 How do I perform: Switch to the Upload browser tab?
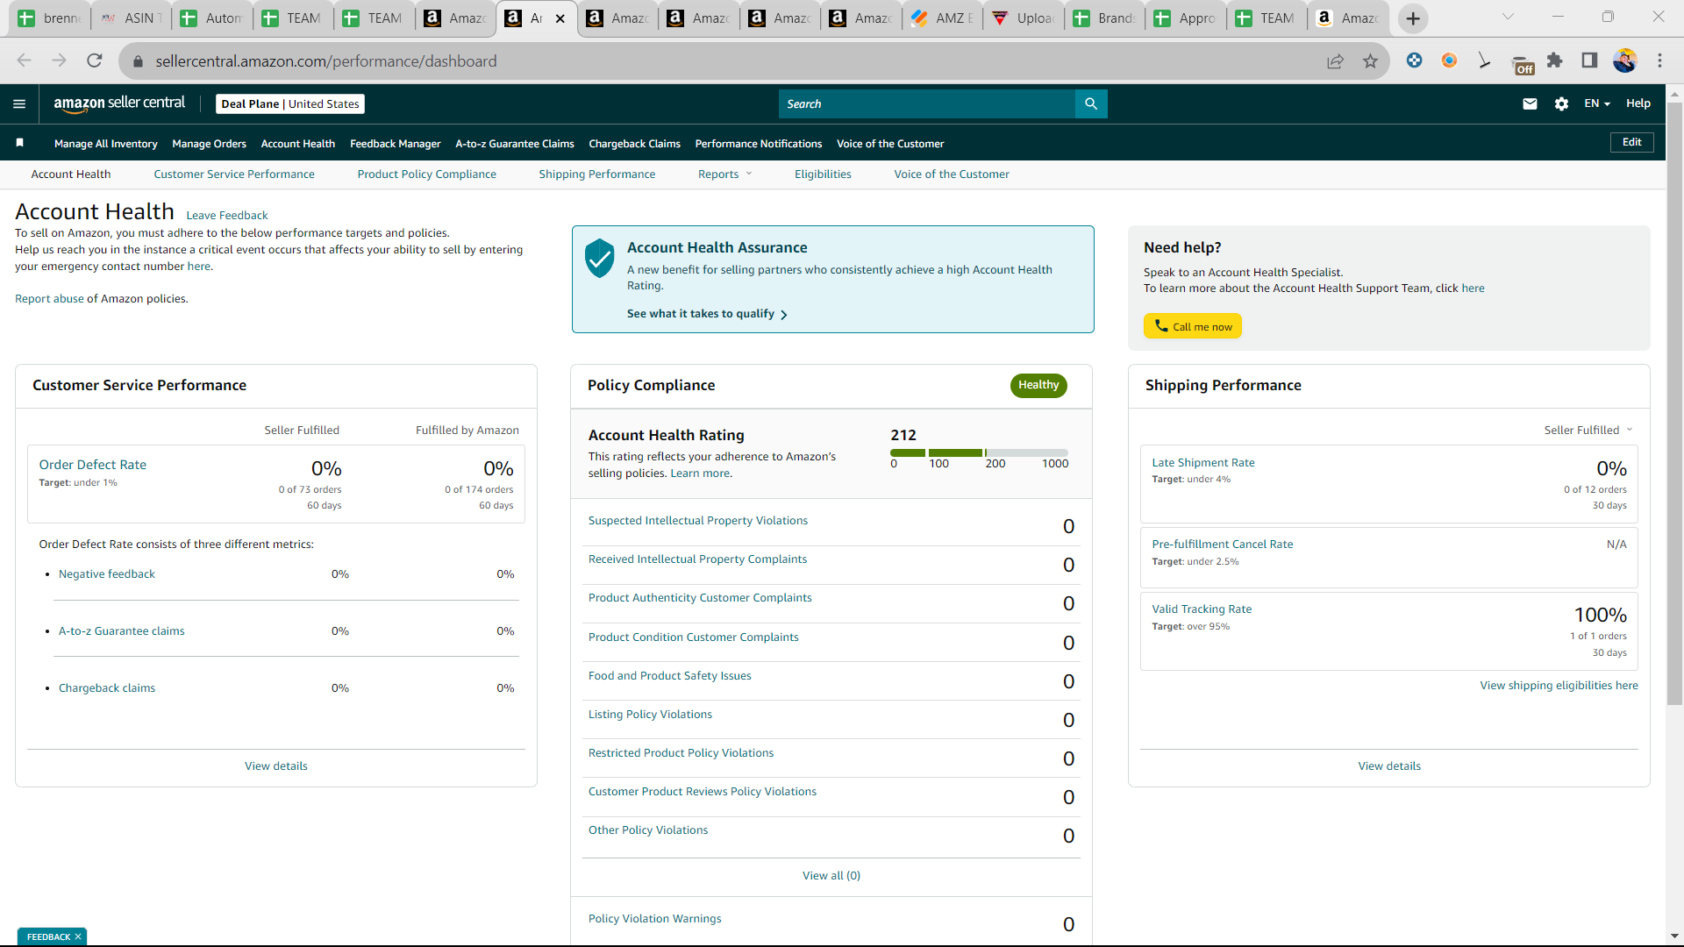point(1023,18)
